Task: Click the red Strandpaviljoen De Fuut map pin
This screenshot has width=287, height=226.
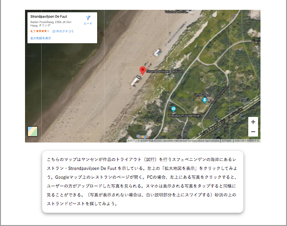Action: tap(143, 71)
